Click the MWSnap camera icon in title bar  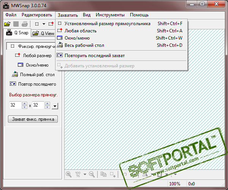click(6, 6)
